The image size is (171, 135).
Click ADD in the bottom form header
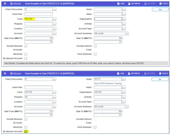click(121, 73)
